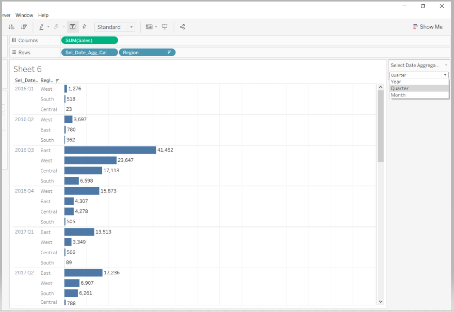
Task: Click the share workbook icon
Action: point(183,27)
